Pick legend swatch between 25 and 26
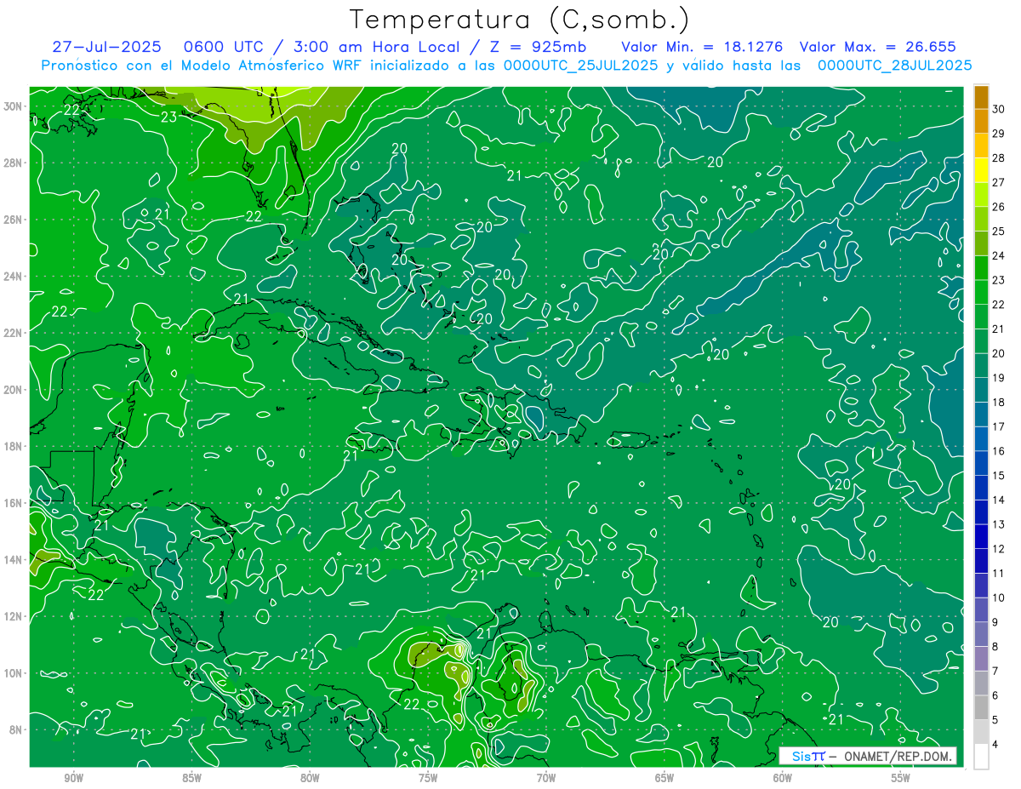The height and width of the screenshot is (789, 1021). point(982,220)
